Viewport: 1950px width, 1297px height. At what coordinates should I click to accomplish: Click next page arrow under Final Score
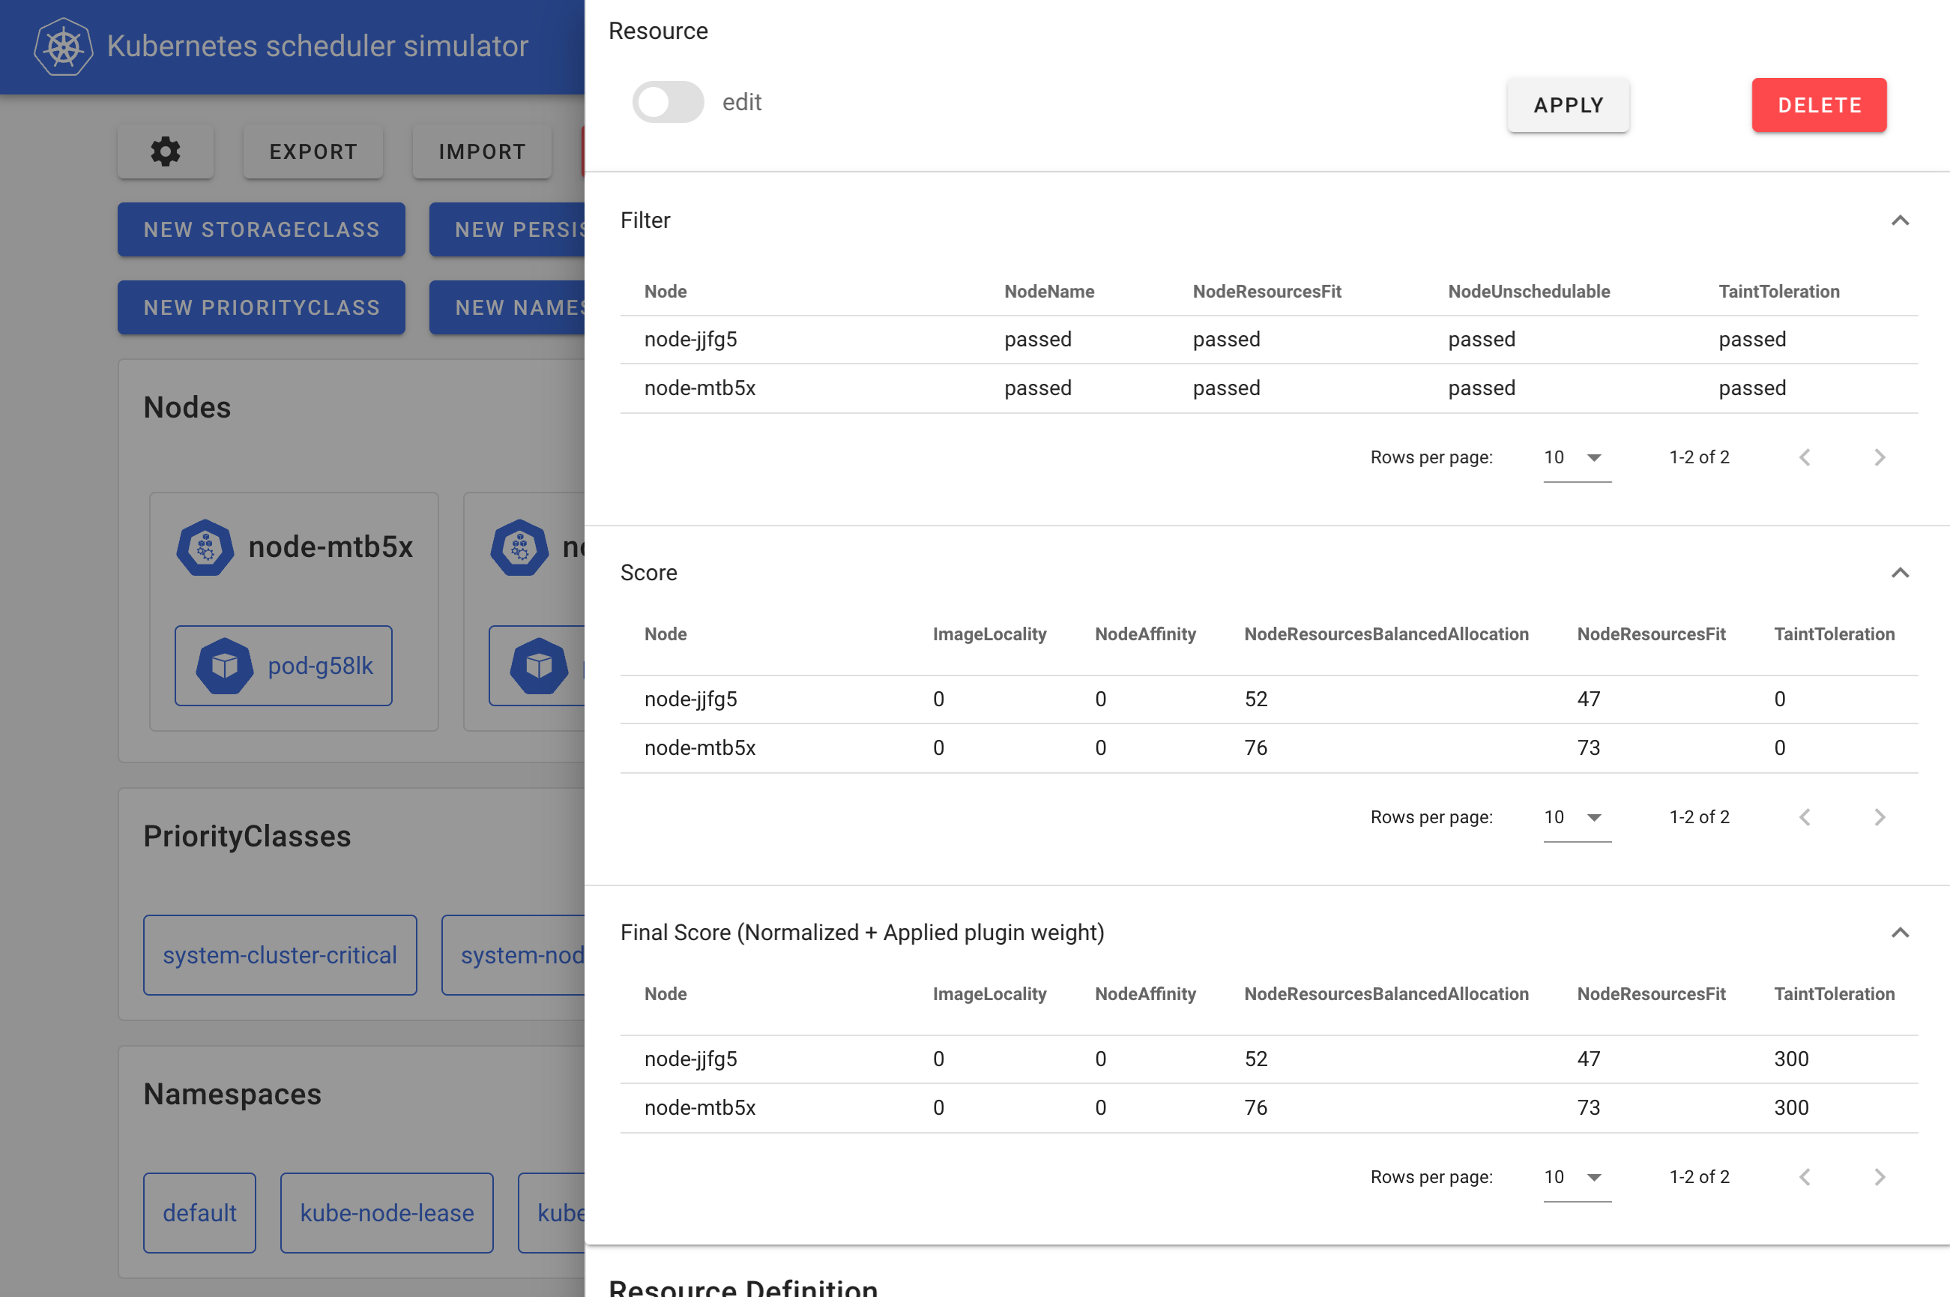1879,1177
